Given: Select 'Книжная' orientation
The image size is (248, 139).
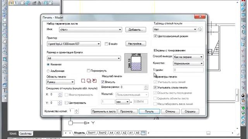Looking at the screenshot, I should tap(48, 64).
